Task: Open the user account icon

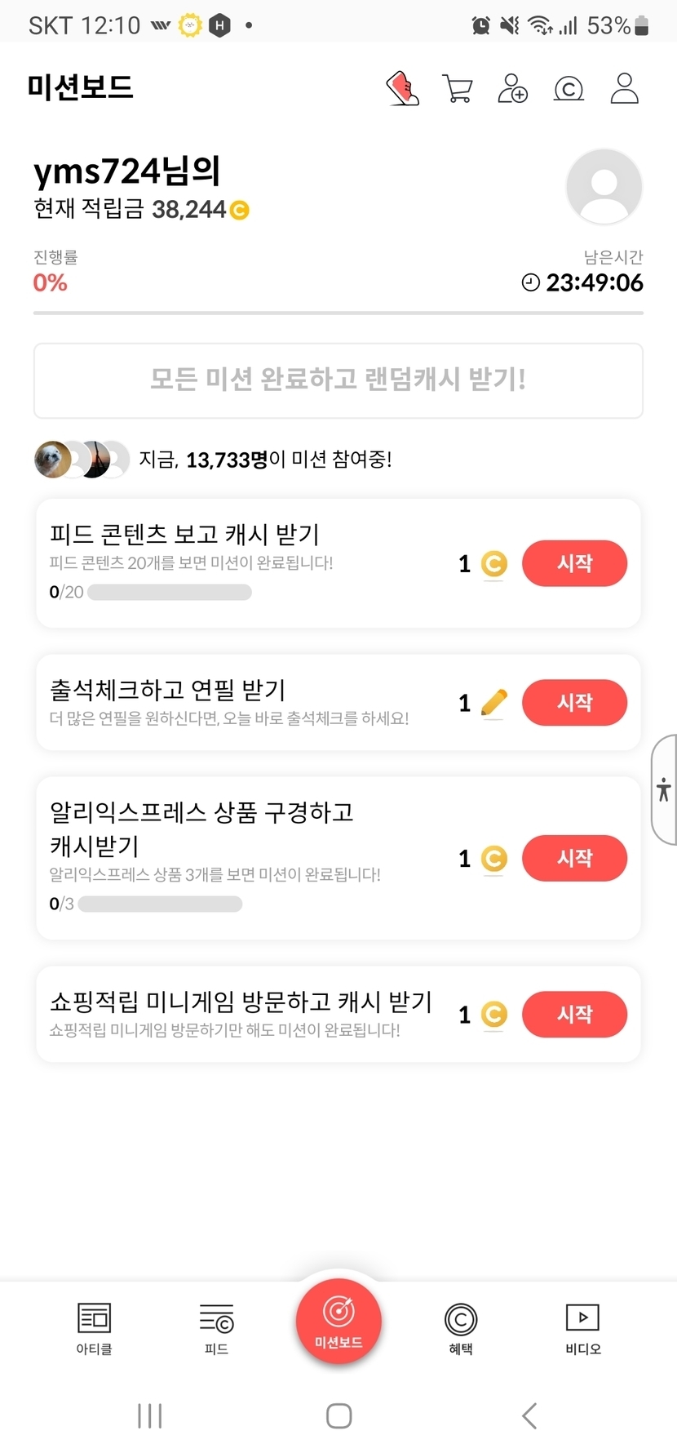Action: pyautogui.click(x=624, y=88)
